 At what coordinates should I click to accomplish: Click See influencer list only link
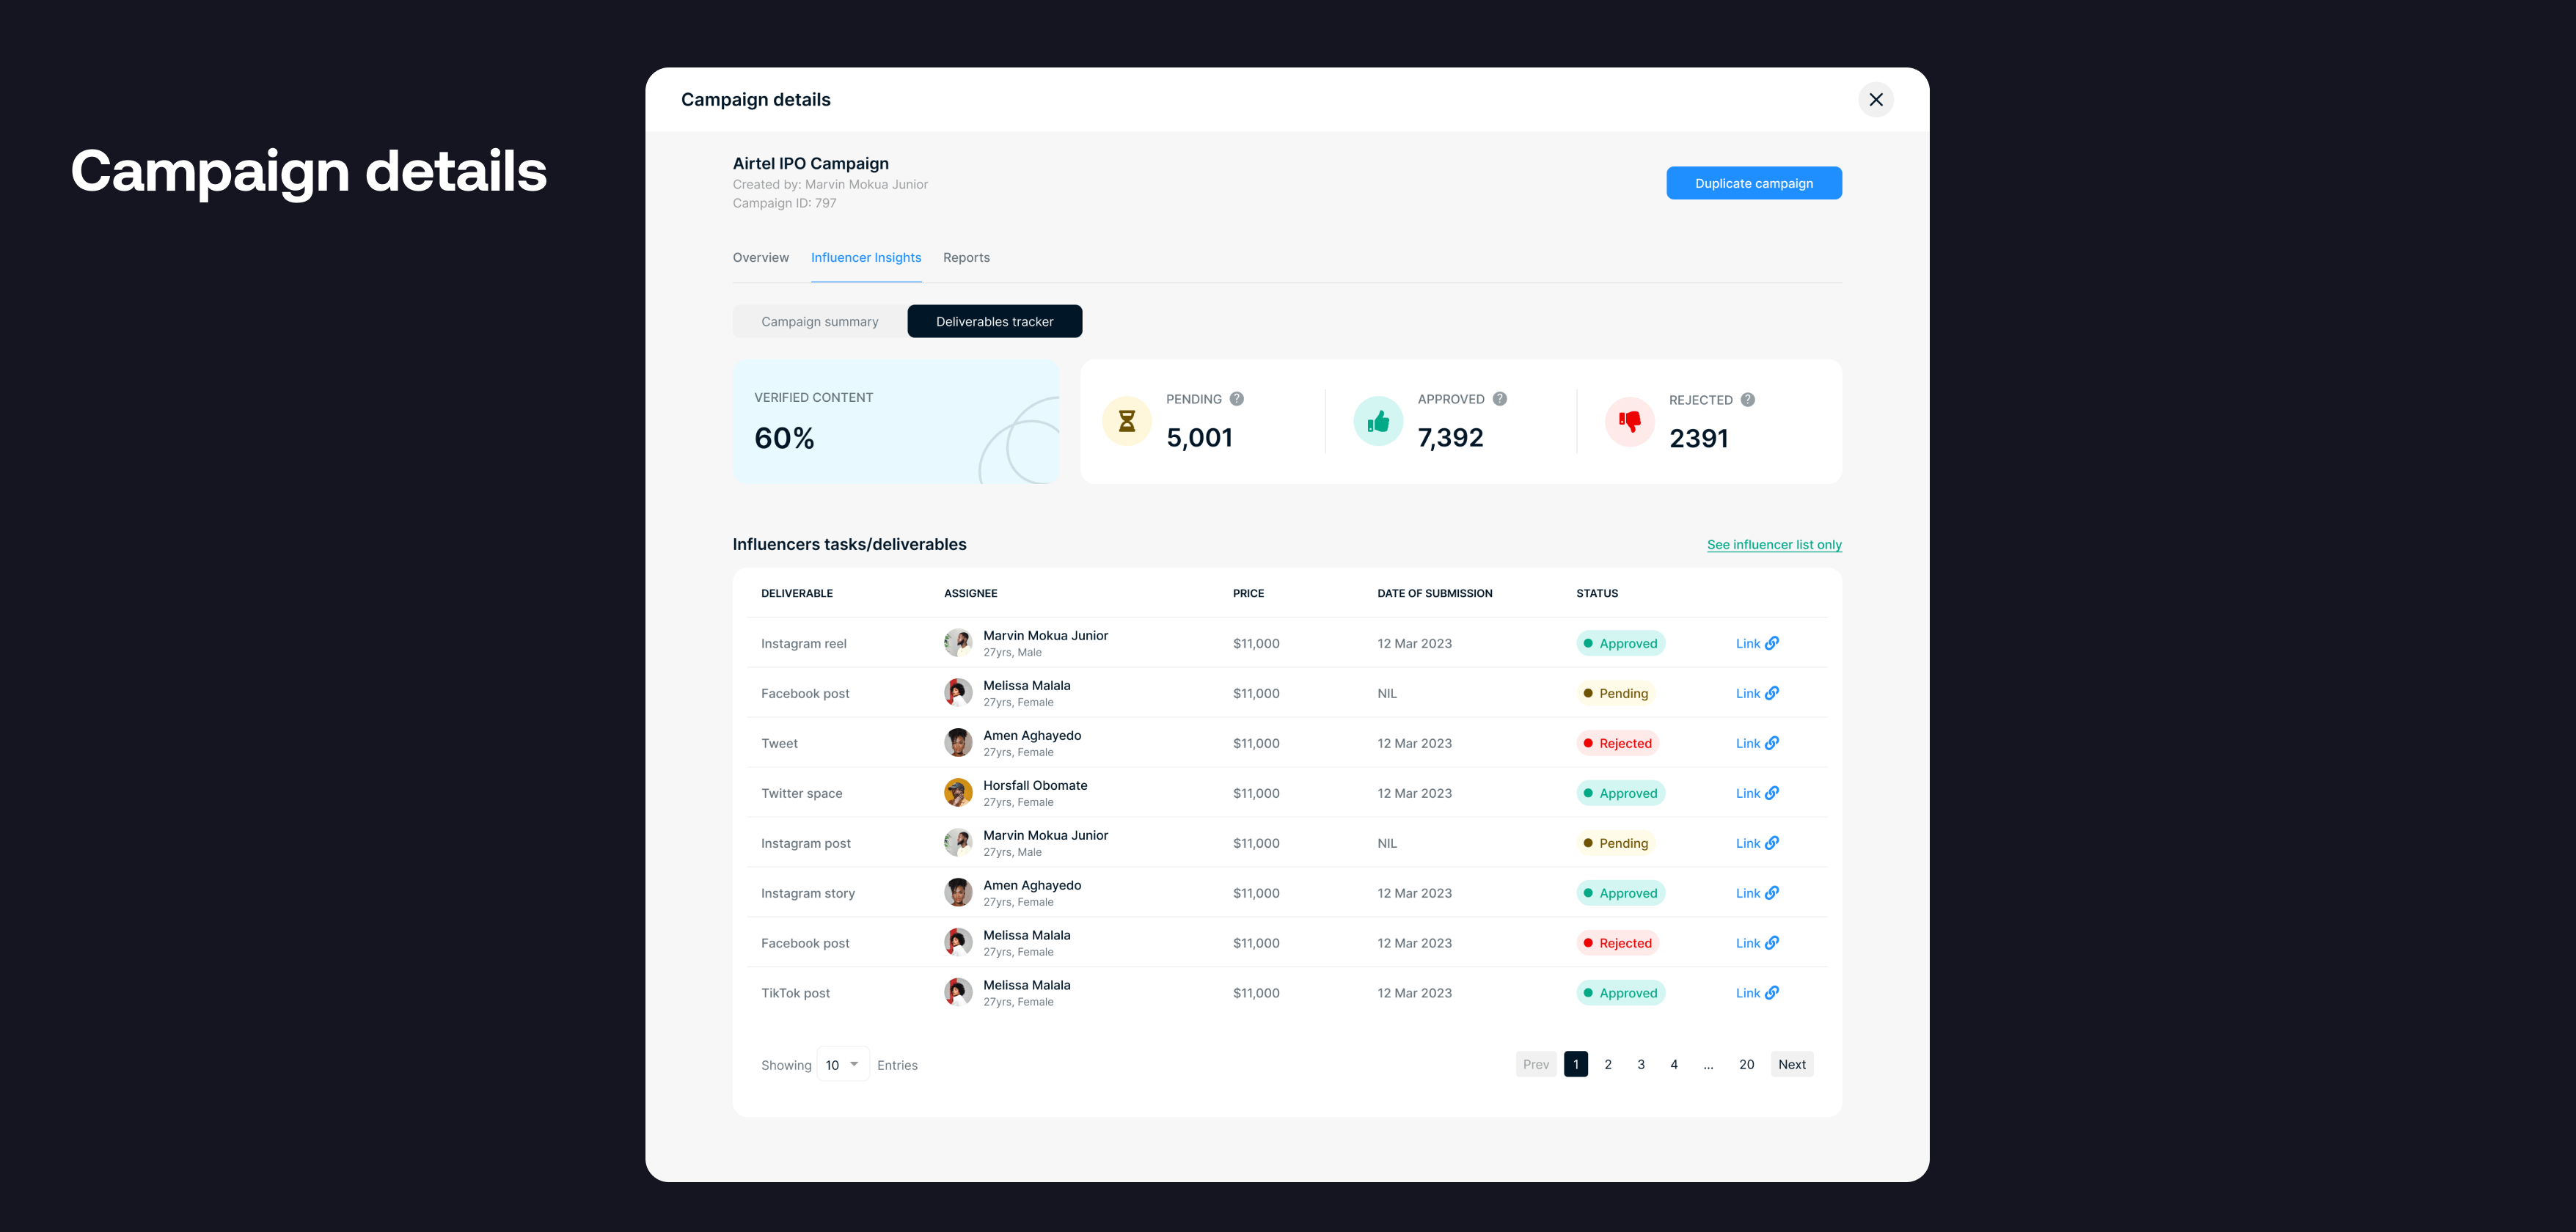tap(1774, 543)
